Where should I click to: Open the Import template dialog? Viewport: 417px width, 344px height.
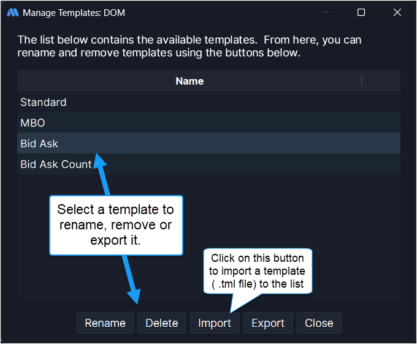tap(215, 323)
